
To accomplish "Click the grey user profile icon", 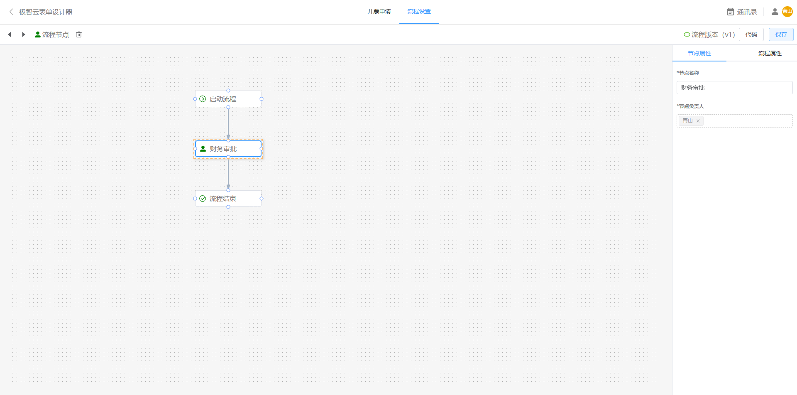I will tap(775, 12).
